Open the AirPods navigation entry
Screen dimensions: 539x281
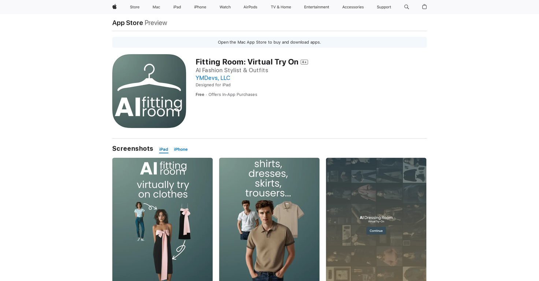click(x=250, y=7)
